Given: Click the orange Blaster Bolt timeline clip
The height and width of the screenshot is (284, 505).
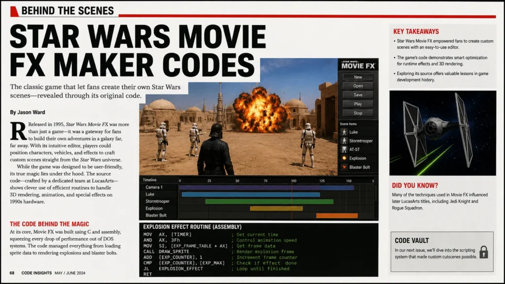Looking at the screenshot, I should pos(337,216).
